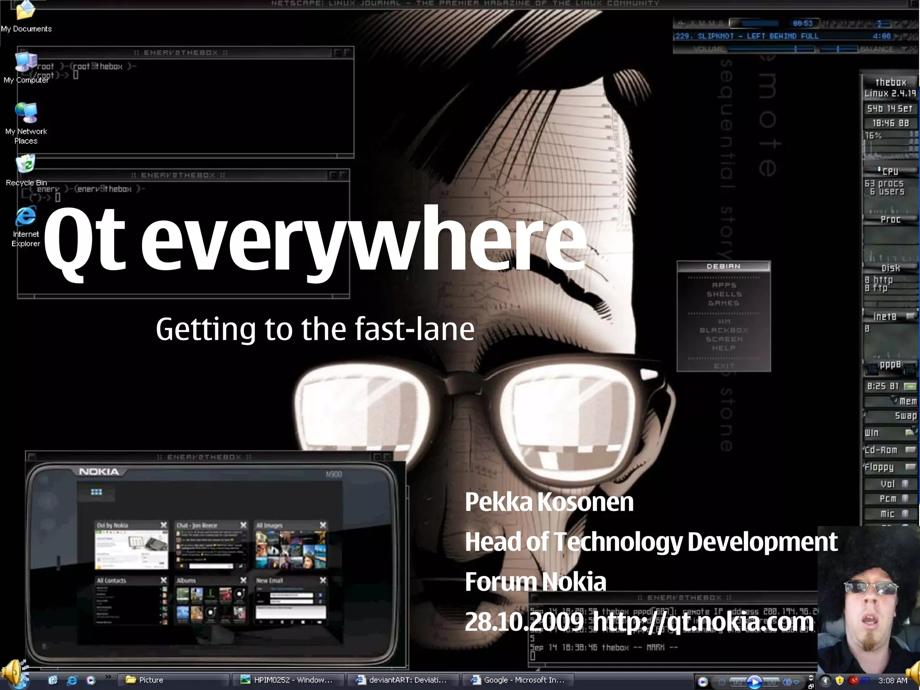Expand hidden system tray icons arrow

pyautogui.click(x=826, y=681)
